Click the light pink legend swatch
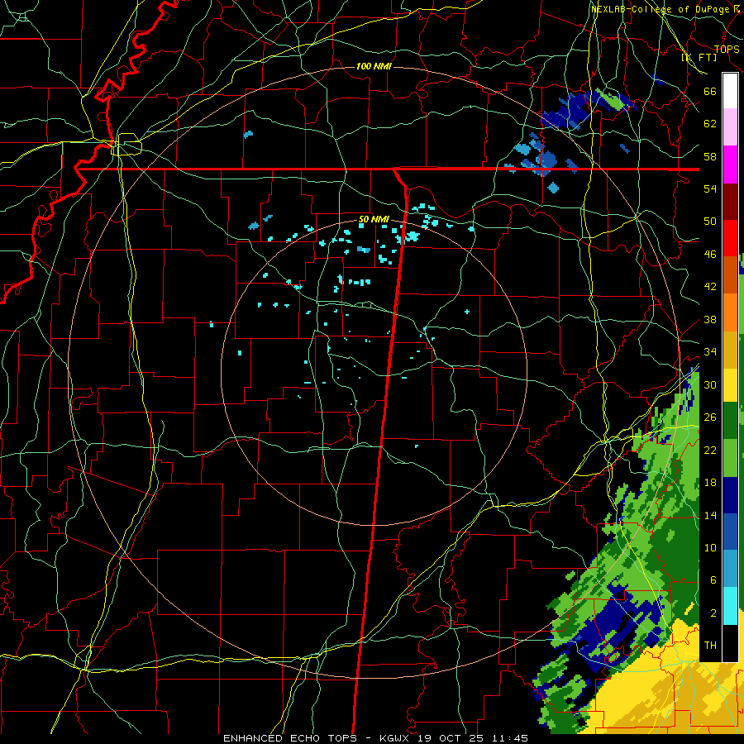Screen dimensions: 744x744 click(730, 126)
